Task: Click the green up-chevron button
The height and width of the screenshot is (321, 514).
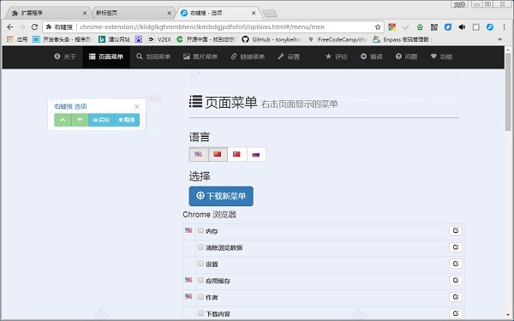Action: [x=63, y=120]
